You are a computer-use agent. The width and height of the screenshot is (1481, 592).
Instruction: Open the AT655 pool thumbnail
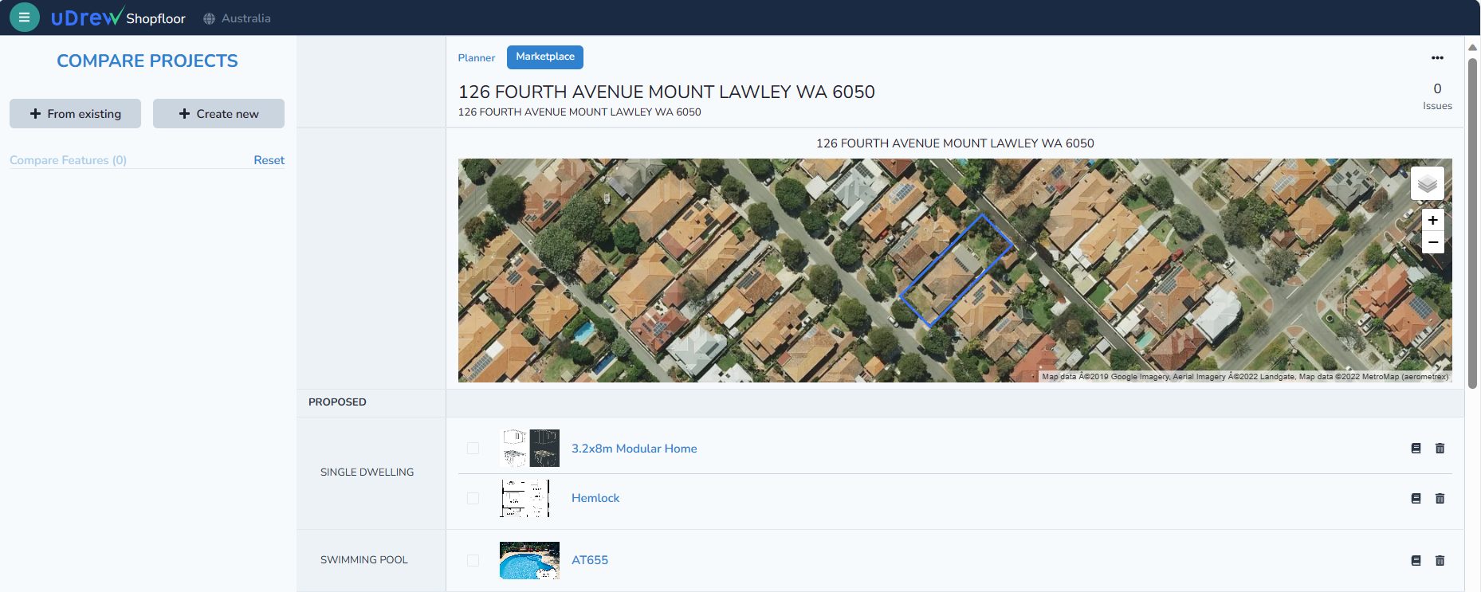[529, 561]
